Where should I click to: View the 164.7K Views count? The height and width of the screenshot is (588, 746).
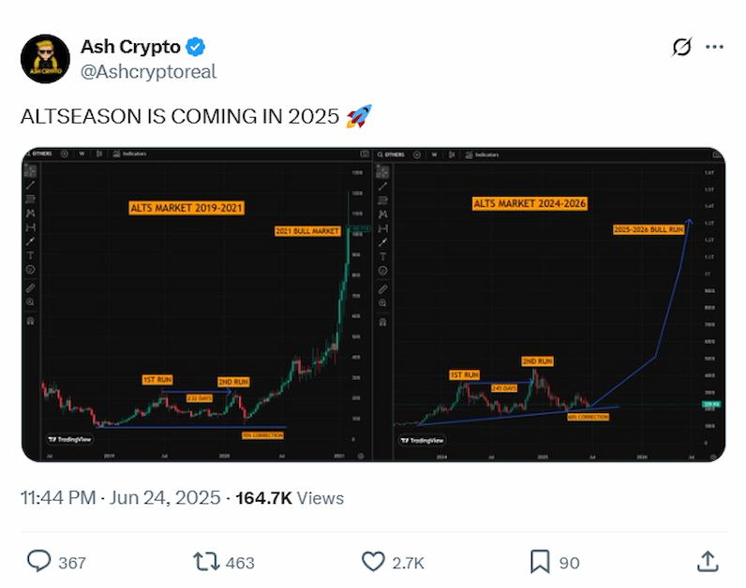(290, 498)
